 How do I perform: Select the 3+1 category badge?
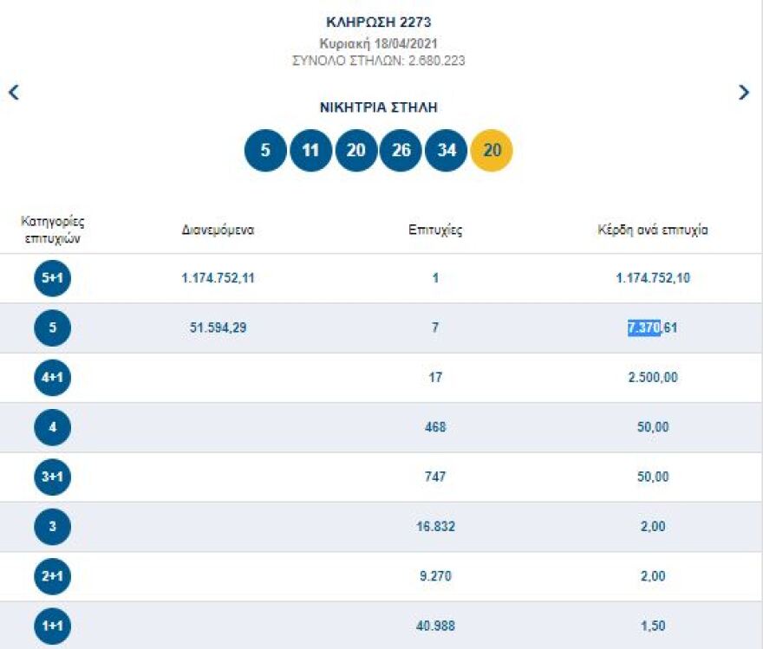coord(49,477)
